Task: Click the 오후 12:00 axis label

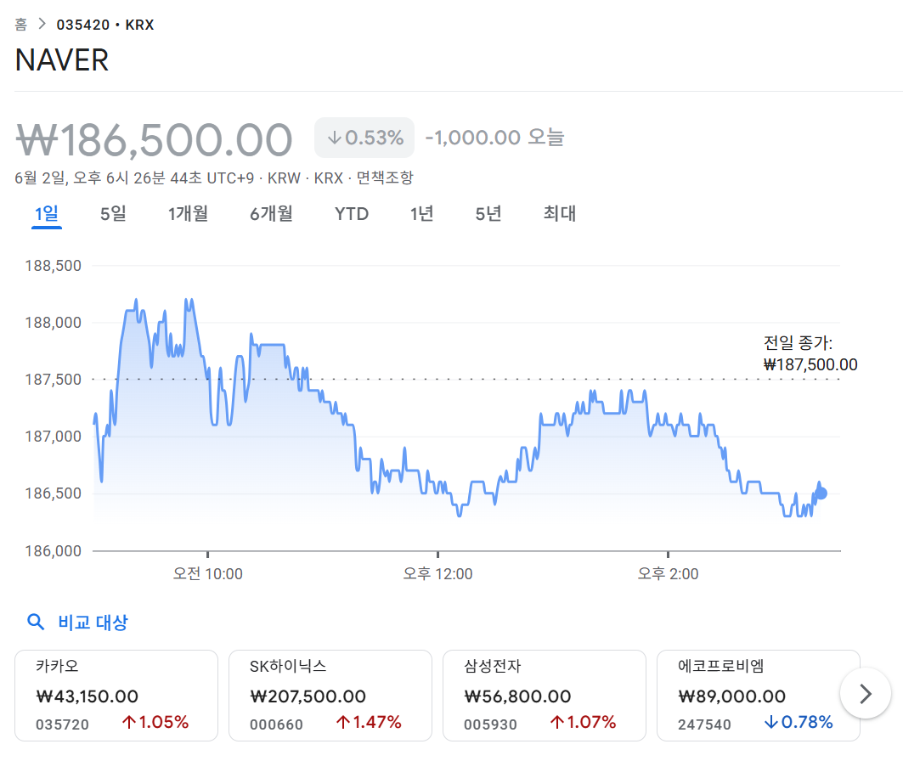Action: point(437,574)
